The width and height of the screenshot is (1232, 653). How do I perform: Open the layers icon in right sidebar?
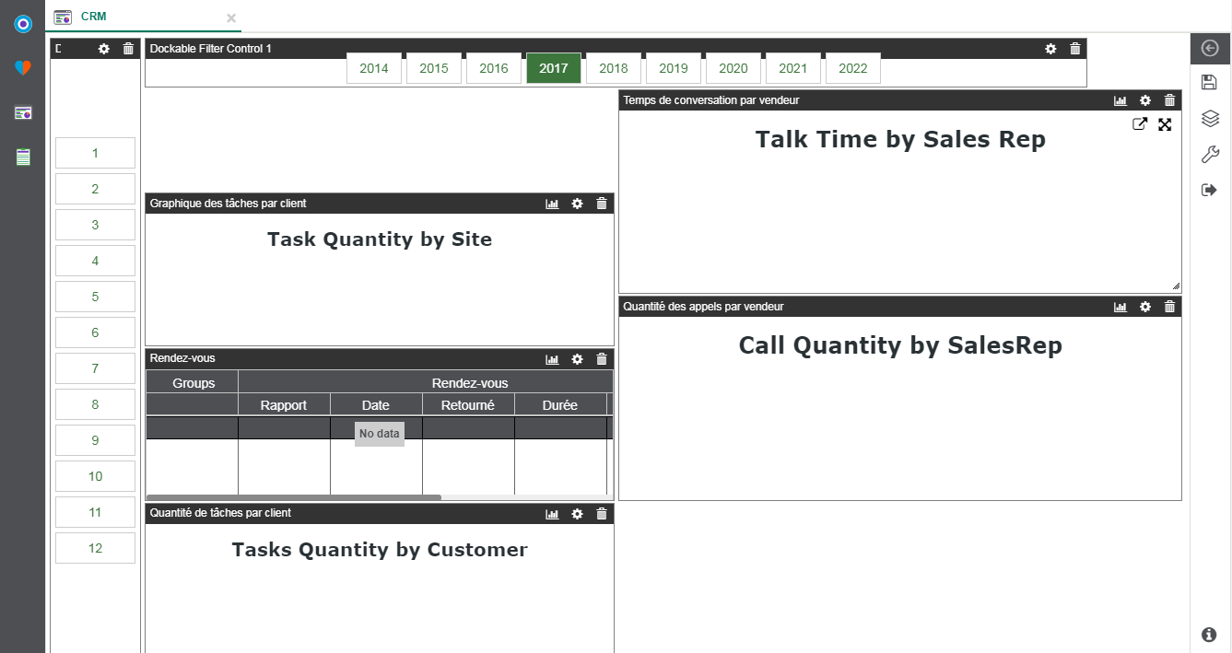pos(1210,119)
